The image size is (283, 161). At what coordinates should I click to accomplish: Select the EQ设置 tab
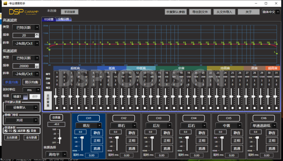pyautogui.click(x=48, y=19)
